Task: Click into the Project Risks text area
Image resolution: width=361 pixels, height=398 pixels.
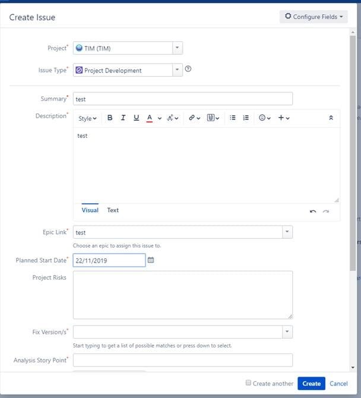Action: pos(183,295)
